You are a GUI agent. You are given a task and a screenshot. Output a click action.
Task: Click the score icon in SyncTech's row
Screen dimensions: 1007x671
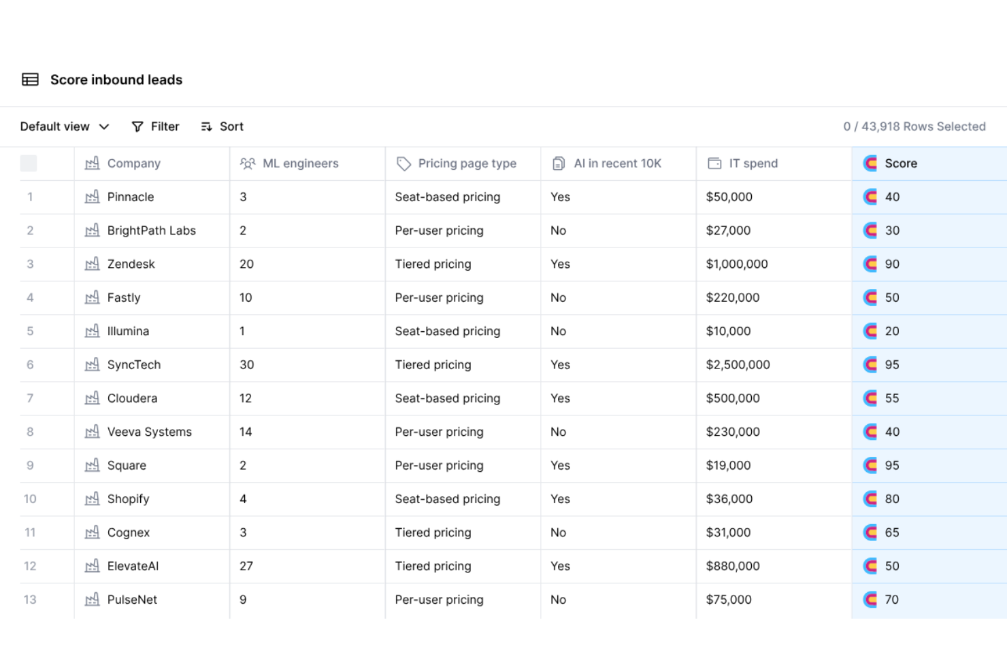coord(870,364)
